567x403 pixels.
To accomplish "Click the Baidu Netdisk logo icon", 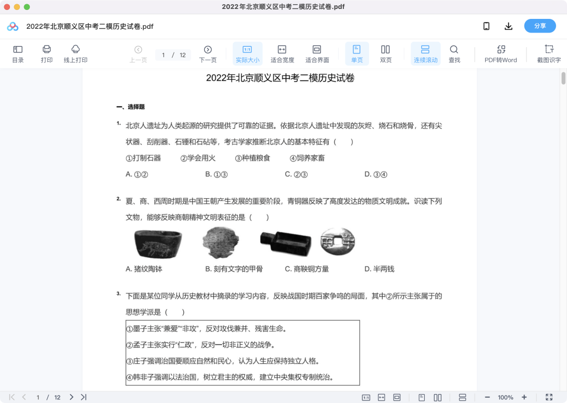I will pyautogui.click(x=13, y=26).
